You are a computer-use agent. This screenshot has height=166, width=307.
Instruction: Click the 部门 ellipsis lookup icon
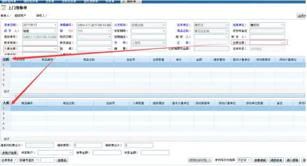click(110, 31)
